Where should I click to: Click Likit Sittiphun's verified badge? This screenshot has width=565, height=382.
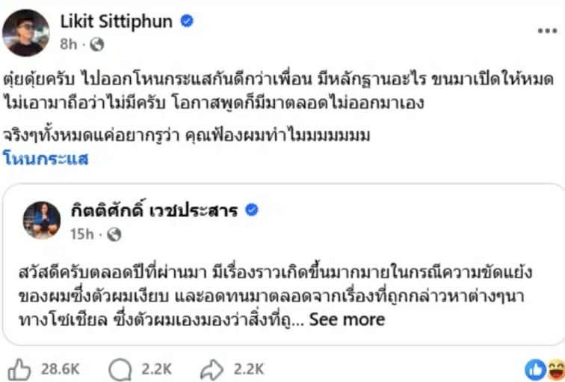(187, 22)
